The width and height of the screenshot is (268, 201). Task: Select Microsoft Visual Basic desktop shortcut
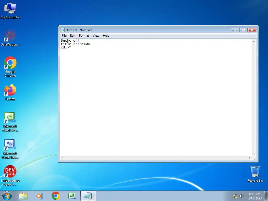tap(10, 149)
